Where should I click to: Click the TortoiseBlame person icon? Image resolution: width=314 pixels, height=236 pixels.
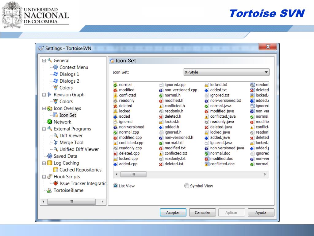(49, 190)
